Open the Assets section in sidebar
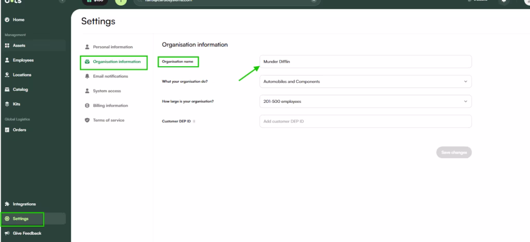This screenshot has width=530, height=242. tap(19, 46)
